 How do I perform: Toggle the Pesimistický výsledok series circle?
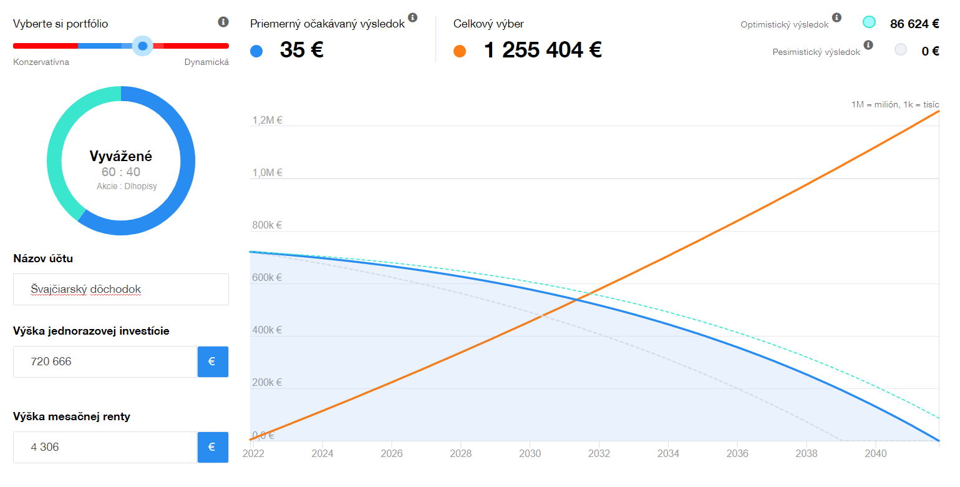tap(900, 50)
